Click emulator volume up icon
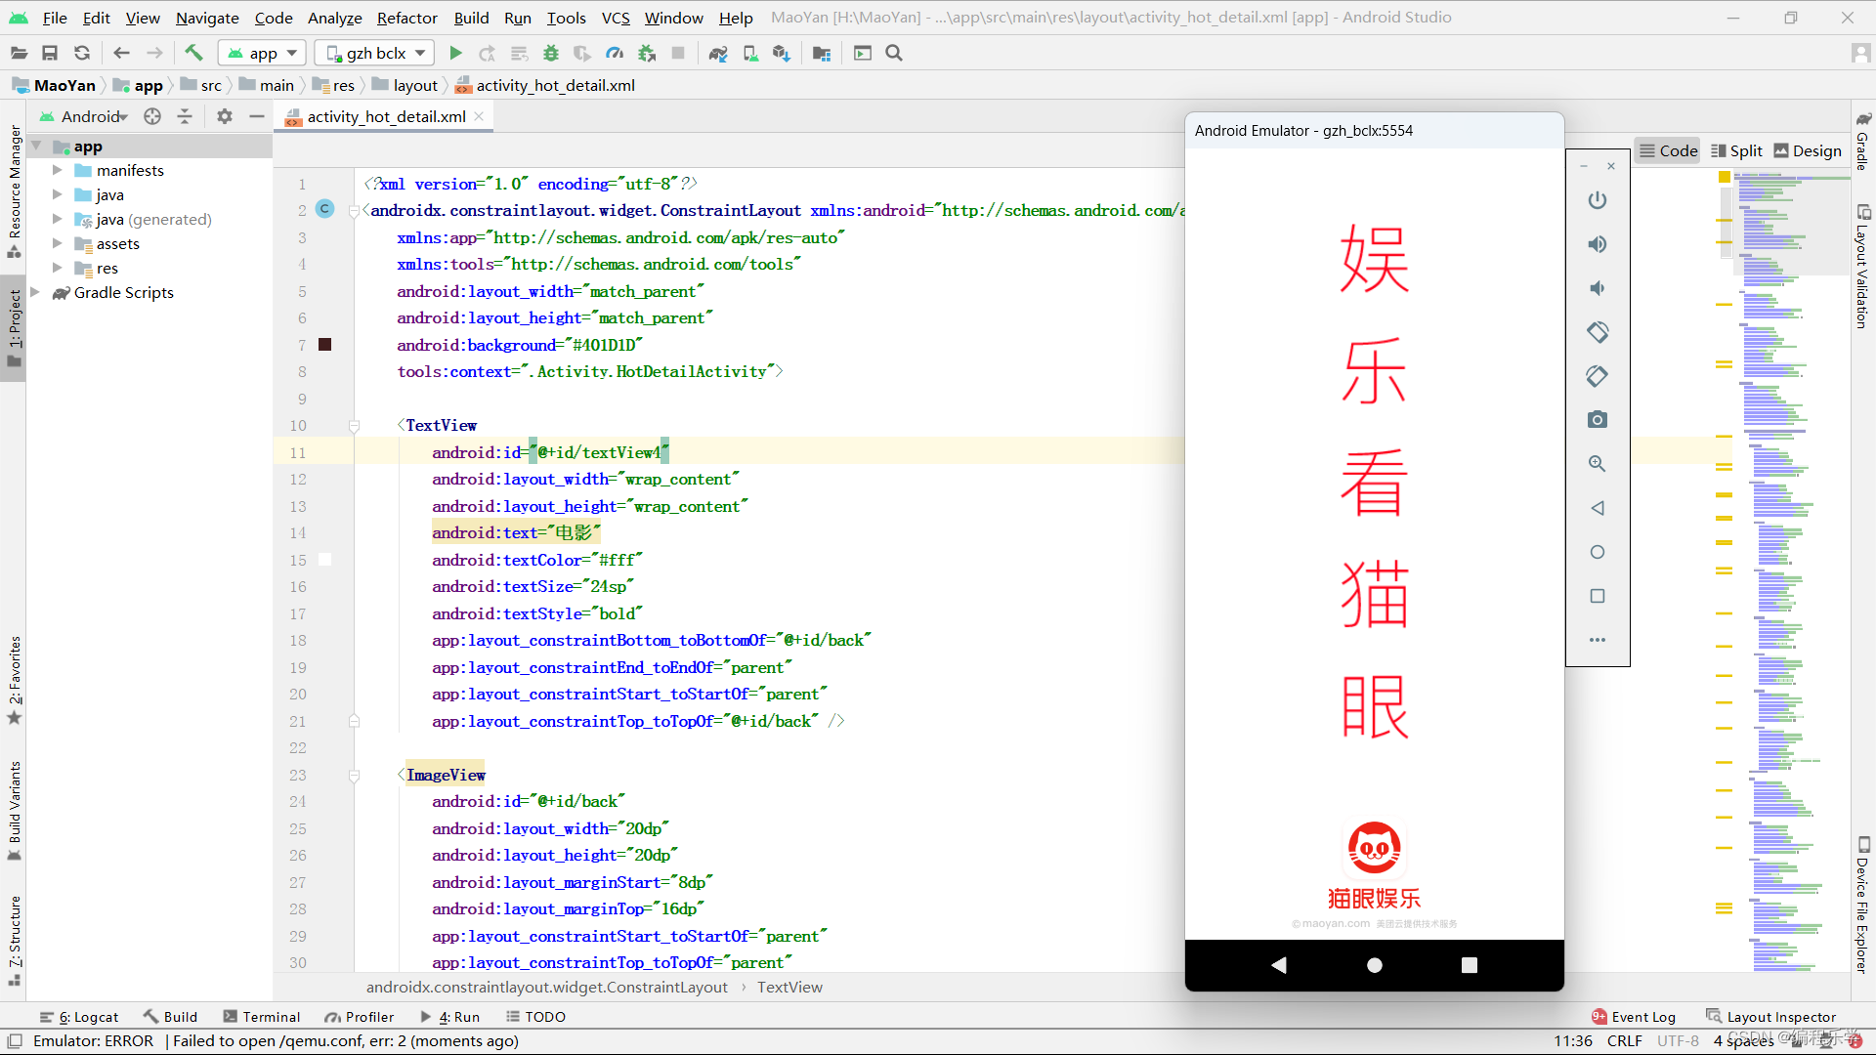The width and height of the screenshot is (1876, 1055). point(1597,244)
